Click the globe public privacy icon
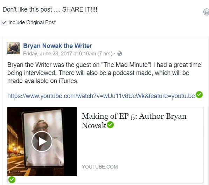Viewport: 209px width, 185px height. click(120, 54)
